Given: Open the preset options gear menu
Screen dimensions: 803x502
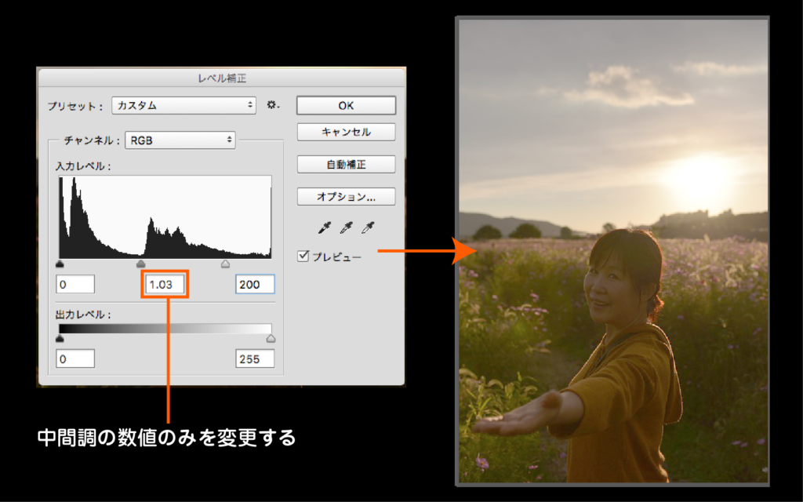Looking at the screenshot, I should 272,105.
